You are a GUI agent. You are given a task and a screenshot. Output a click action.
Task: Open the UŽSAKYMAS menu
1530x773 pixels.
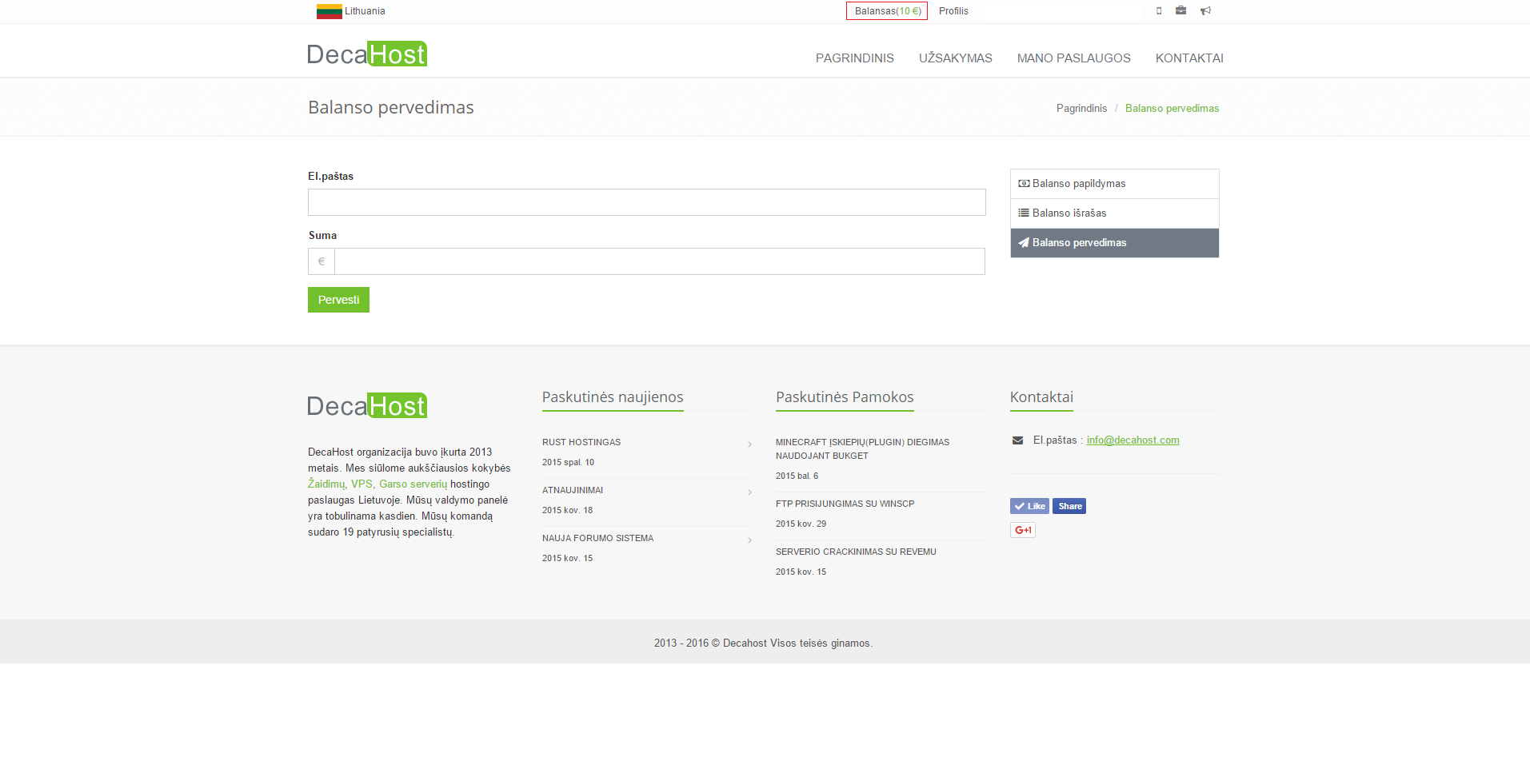tap(955, 58)
